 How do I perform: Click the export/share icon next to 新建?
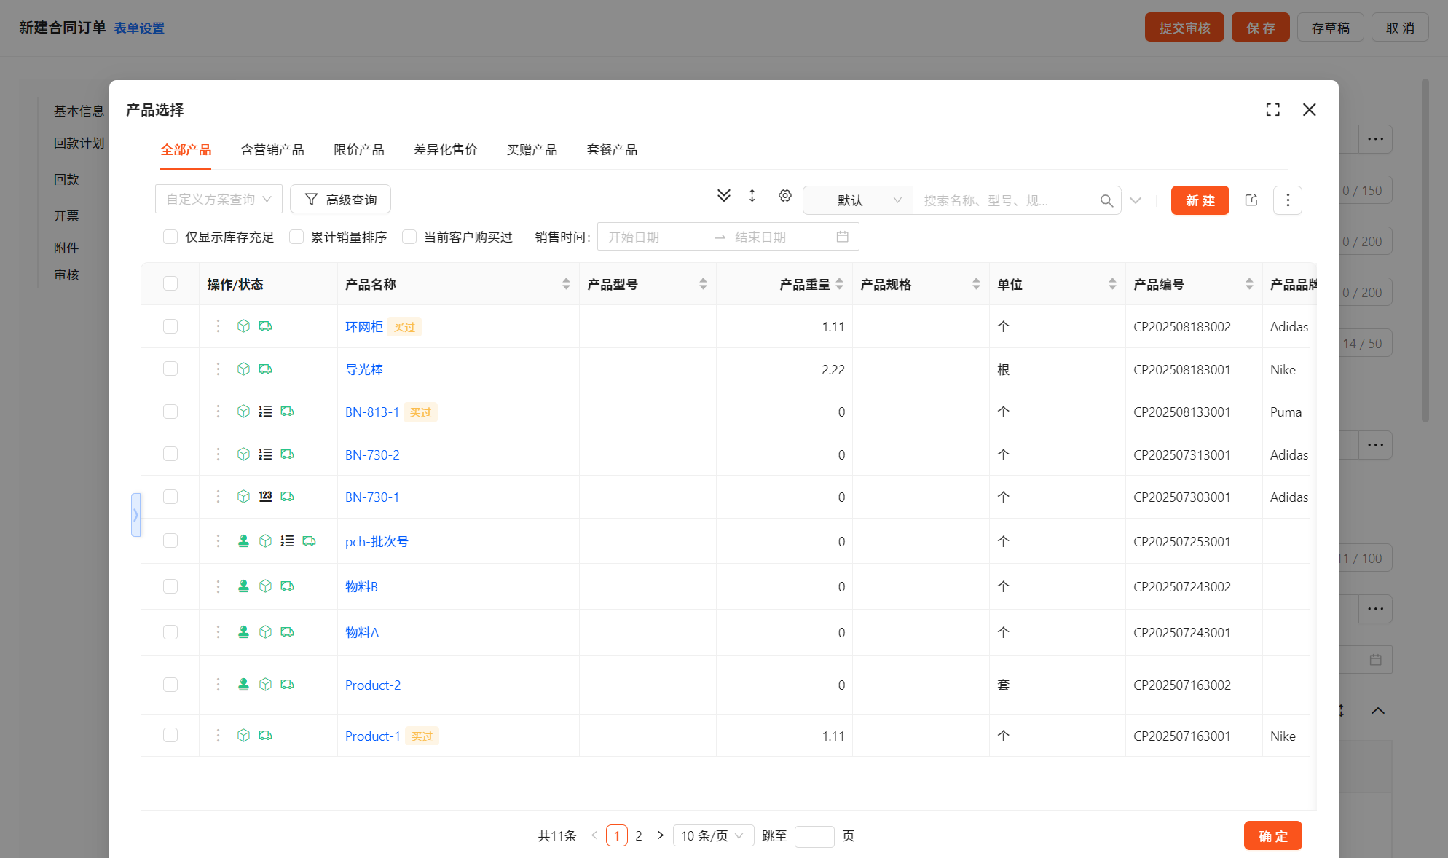(x=1251, y=200)
